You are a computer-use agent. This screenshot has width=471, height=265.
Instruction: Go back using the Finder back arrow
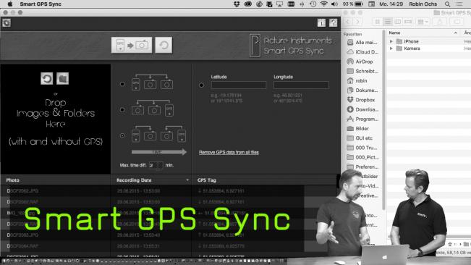tap(348, 22)
